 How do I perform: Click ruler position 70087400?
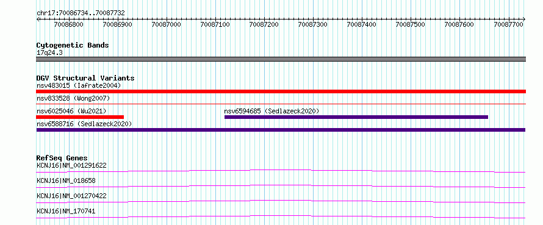(x=362, y=24)
